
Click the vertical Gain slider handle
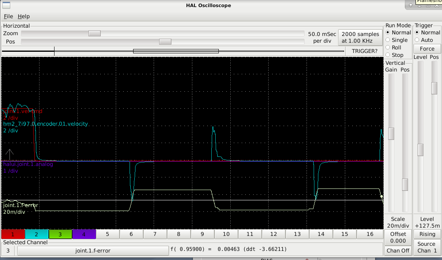pyautogui.click(x=391, y=134)
